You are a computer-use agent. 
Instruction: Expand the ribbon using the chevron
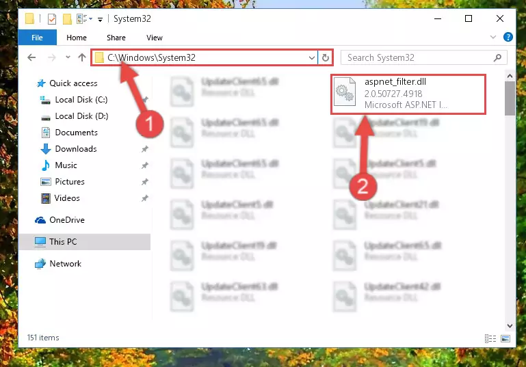tap(492, 37)
